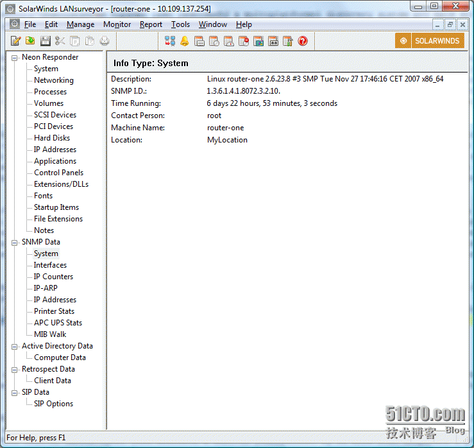Open the File menu
474x448 pixels.
click(30, 24)
